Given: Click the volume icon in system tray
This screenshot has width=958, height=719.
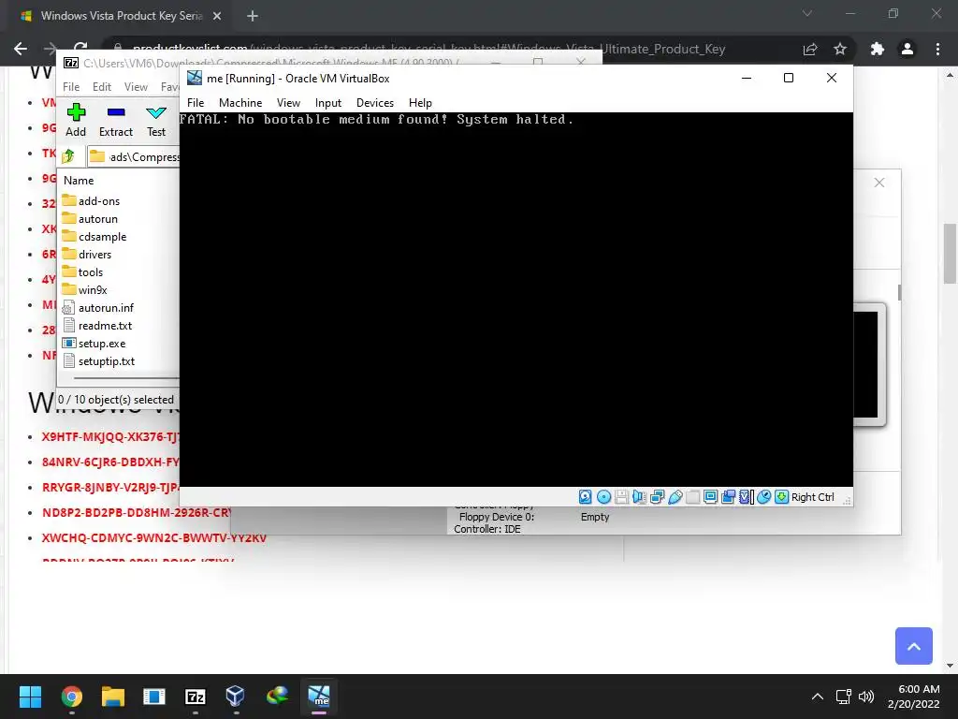Looking at the screenshot, I should [865, 697].
